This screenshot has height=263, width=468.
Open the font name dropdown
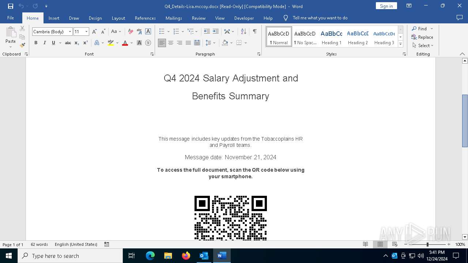coord(70,32)
